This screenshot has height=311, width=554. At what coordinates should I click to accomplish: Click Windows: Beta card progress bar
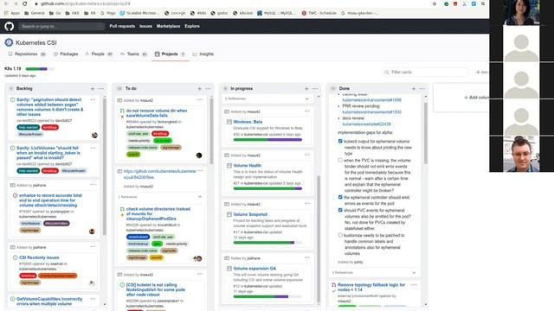(267, 140)
